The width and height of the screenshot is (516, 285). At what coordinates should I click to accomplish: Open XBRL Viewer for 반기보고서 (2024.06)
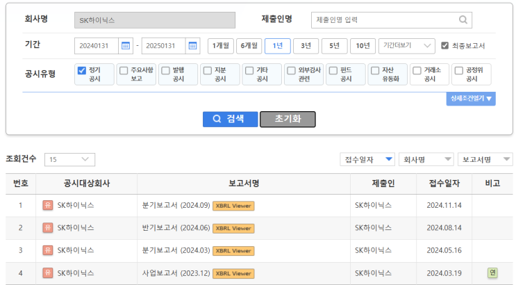click(x=233, y=228)
